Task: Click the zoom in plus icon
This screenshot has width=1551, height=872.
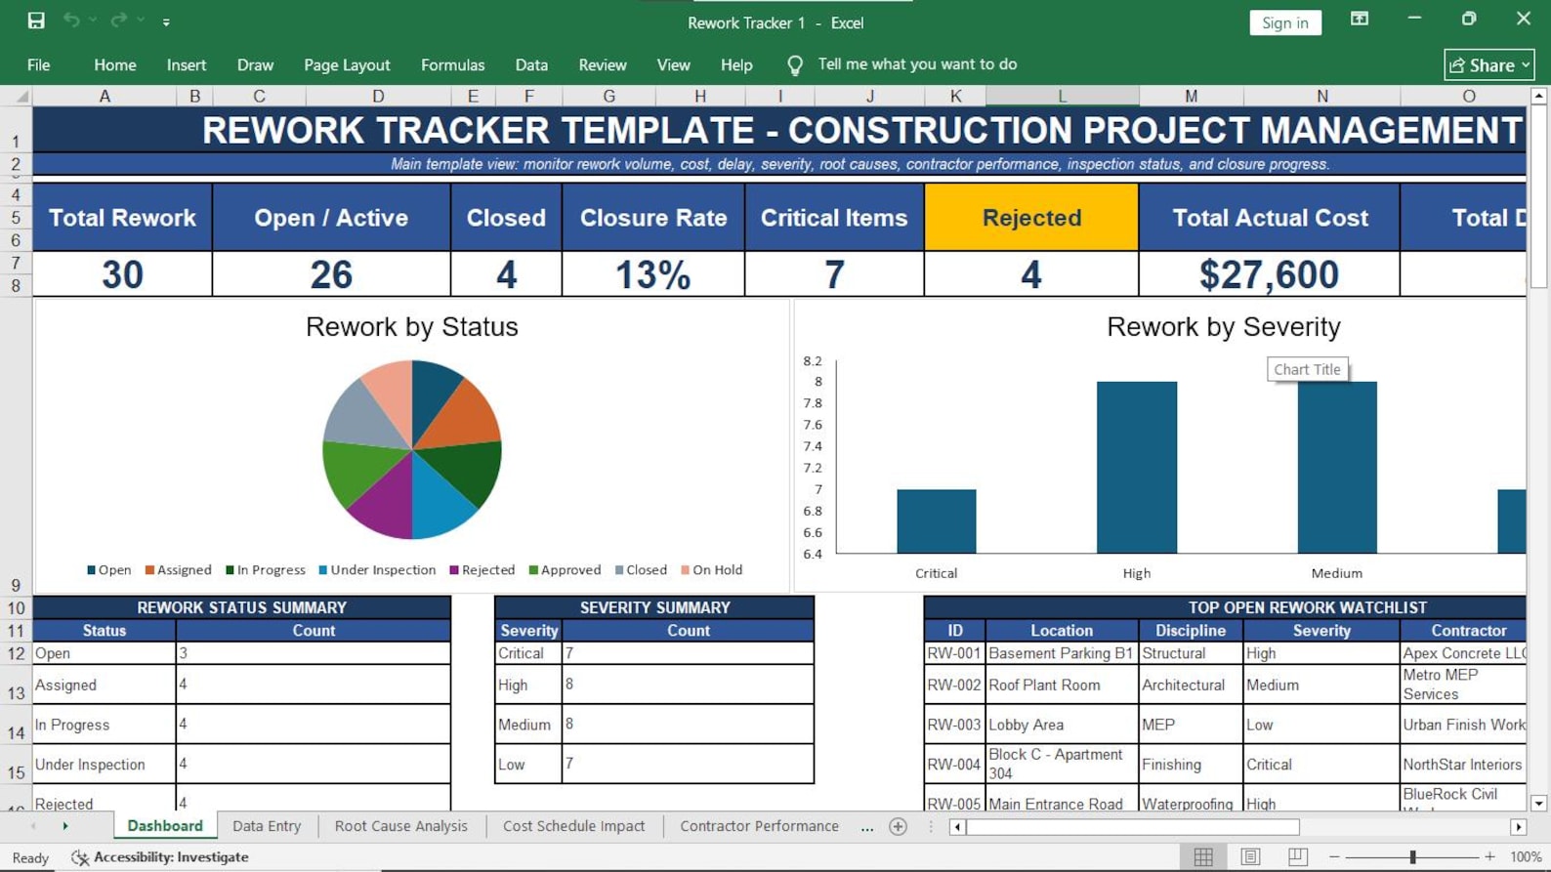Action: coord(1489,856)
